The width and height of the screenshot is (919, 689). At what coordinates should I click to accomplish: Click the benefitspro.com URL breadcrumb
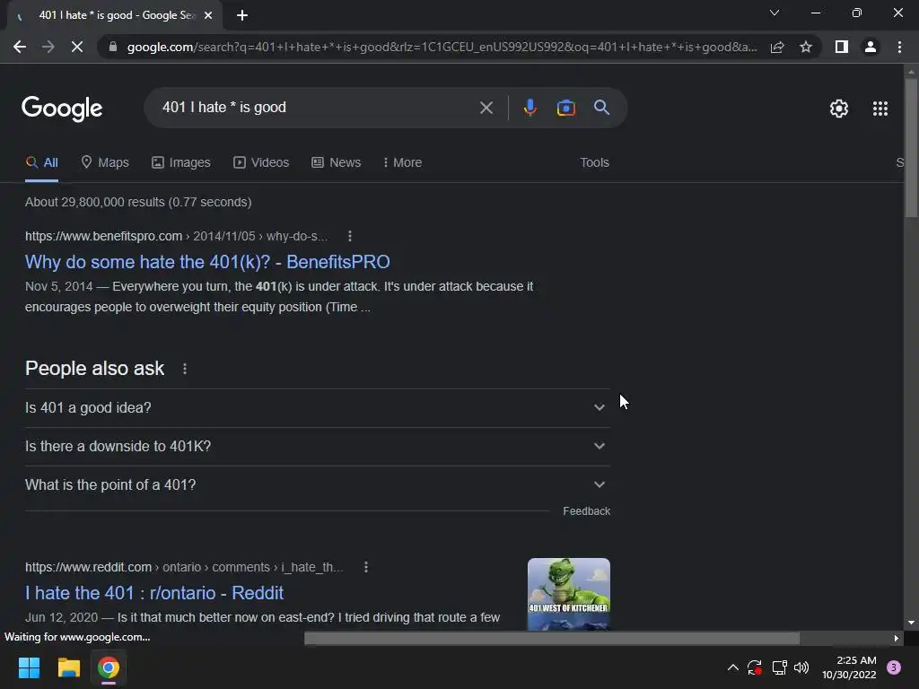coord(177,236)
